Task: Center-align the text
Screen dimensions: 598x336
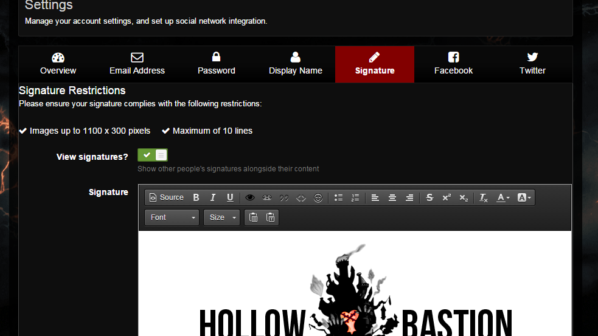Action: pyautogui.click(x=392, y=197)
